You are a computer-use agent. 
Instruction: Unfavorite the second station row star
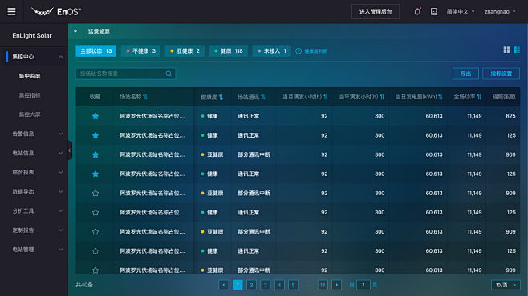[x=95, y=135]
